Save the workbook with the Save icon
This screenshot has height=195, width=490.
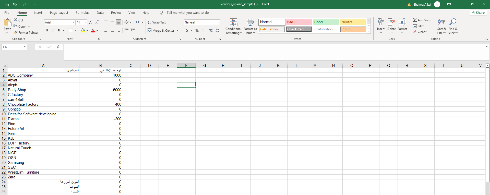pos(7,4)
